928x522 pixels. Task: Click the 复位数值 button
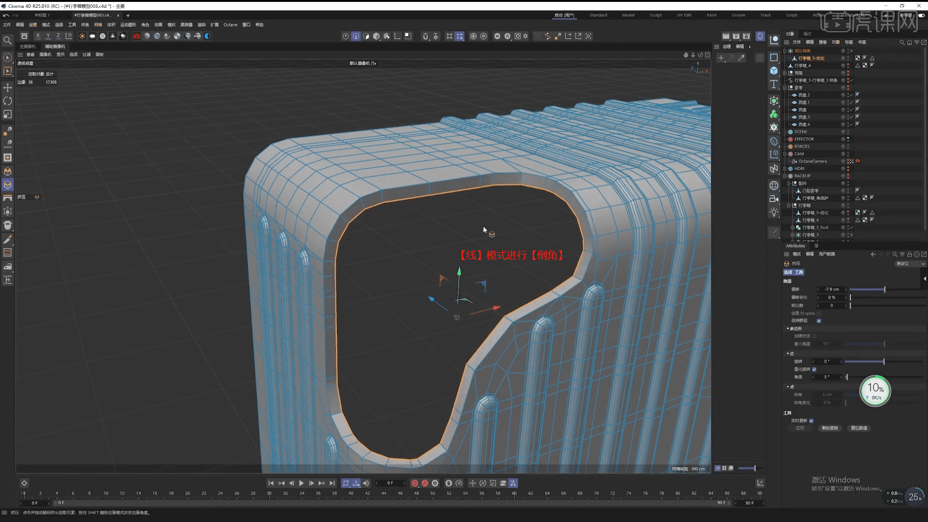tap(859, 428)
